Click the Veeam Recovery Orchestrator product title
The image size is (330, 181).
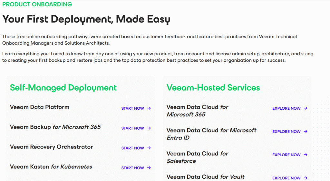tap(51, 147)
